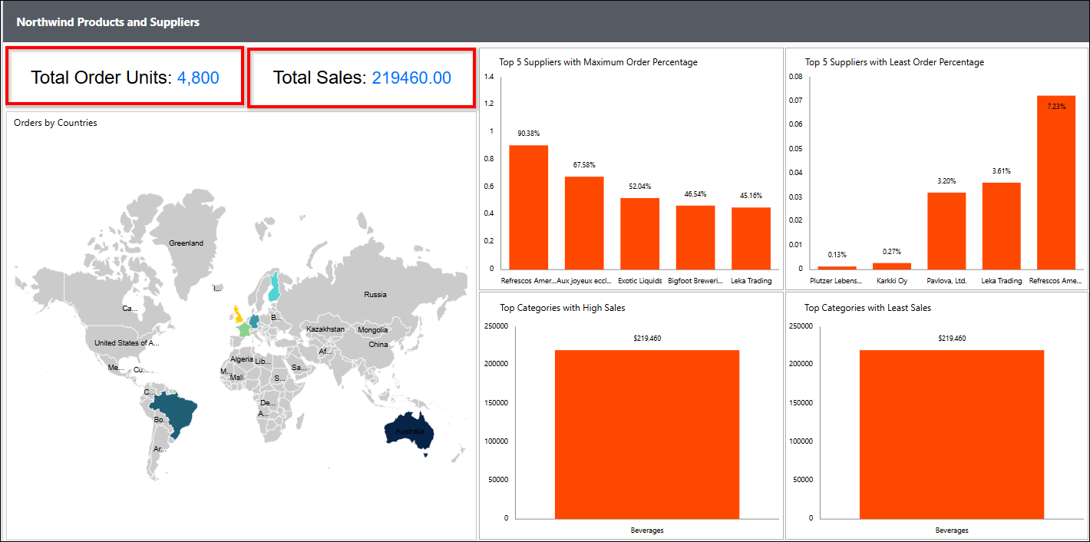This screenshot has width=1090, height=542.
Task: Click the Bigfoot Breweries 46.54% bar
Action: pos(695,237)
